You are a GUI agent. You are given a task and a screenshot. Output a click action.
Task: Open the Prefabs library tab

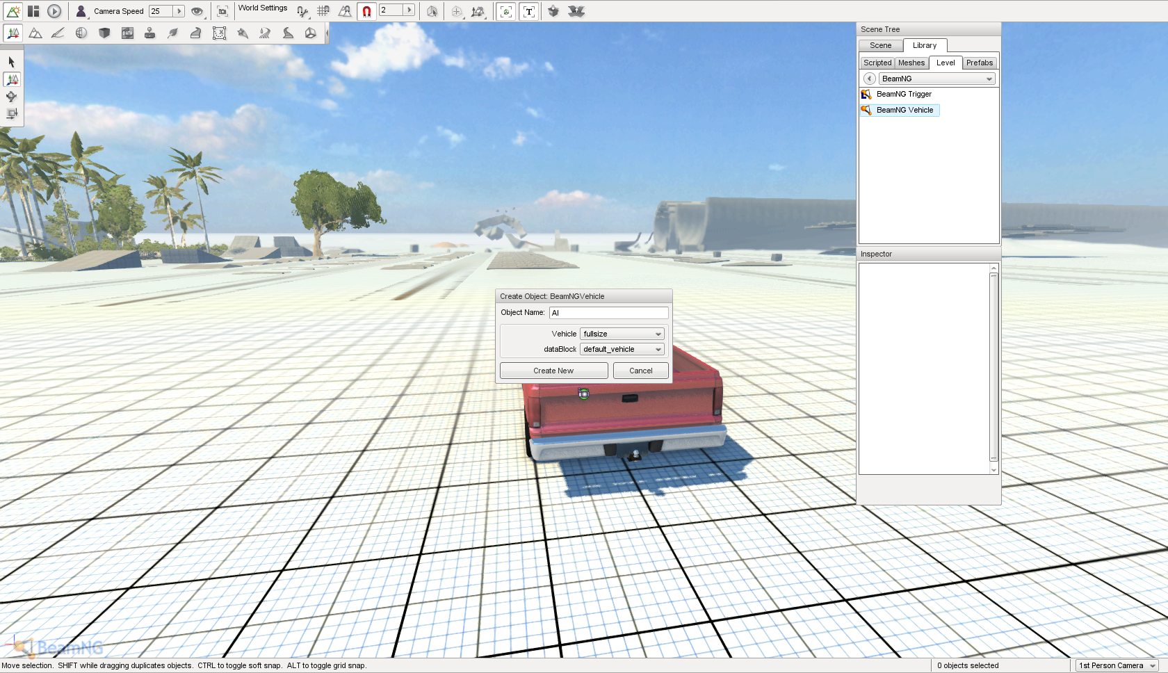tap(980, 63)
